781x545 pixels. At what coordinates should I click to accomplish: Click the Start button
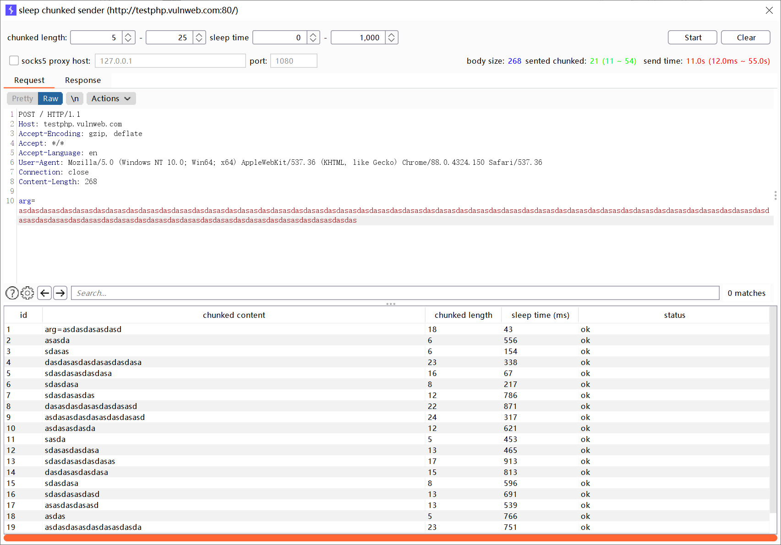pyautogui.click(x=693, y=38)
